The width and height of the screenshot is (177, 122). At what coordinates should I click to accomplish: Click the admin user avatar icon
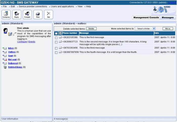click(x=5, y=31)
